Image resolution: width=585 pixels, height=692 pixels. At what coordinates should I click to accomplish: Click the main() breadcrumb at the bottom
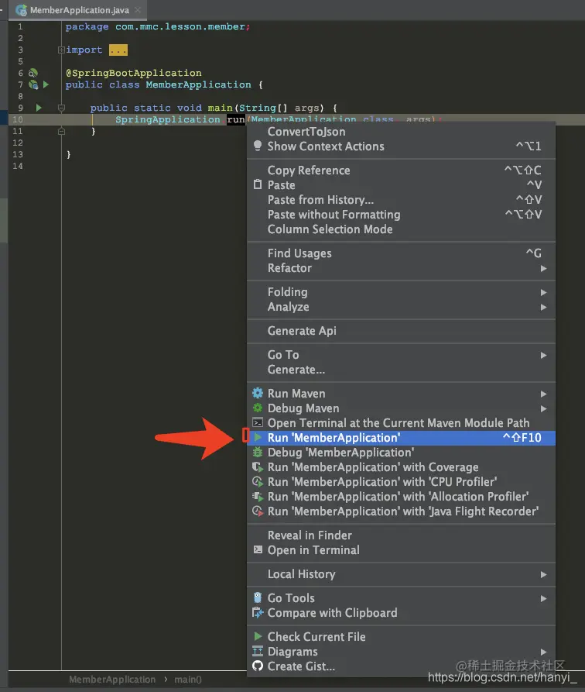188,679
